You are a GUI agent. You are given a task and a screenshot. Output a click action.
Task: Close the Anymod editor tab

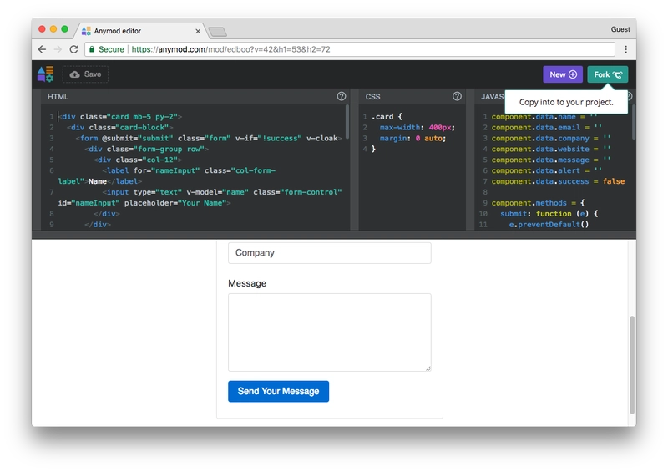[x=198, y=31]
